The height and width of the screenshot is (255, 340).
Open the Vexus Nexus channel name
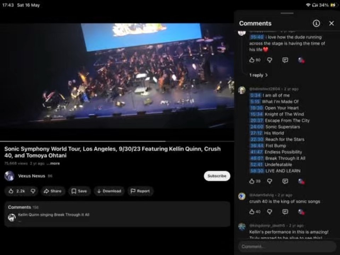pyautogui.click(x=32, y=176)
